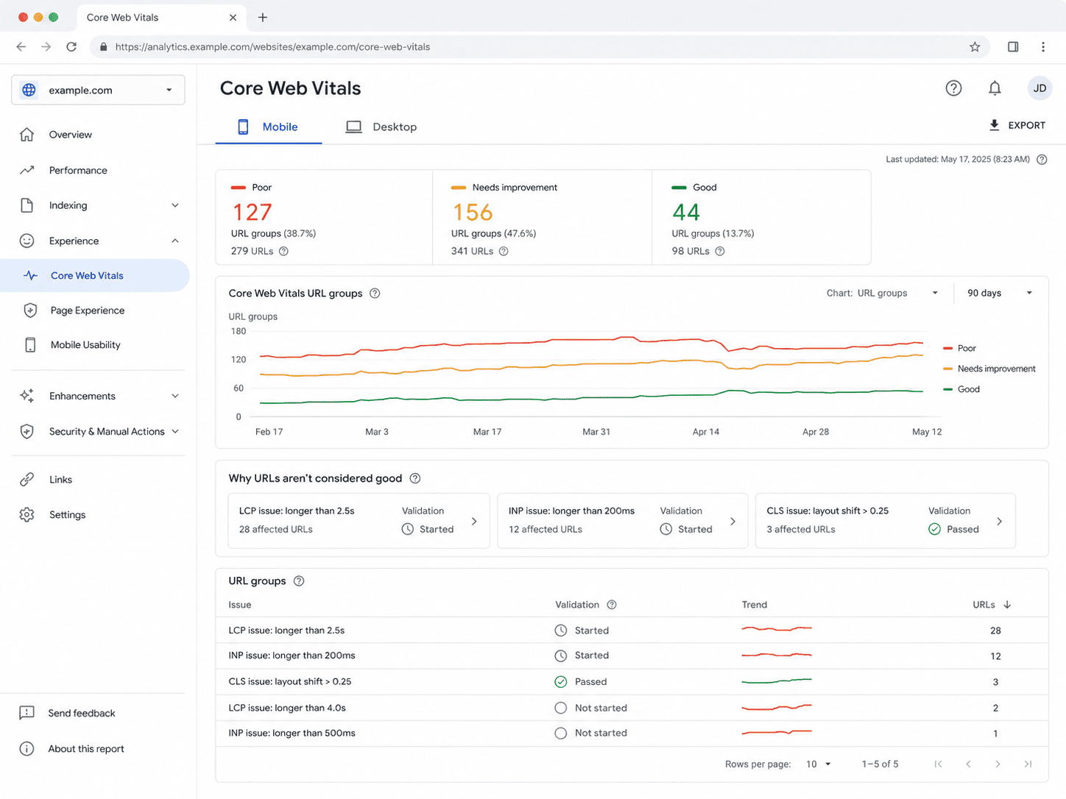
Task: Jump to the last page of results
Action: coord(1028,764)
